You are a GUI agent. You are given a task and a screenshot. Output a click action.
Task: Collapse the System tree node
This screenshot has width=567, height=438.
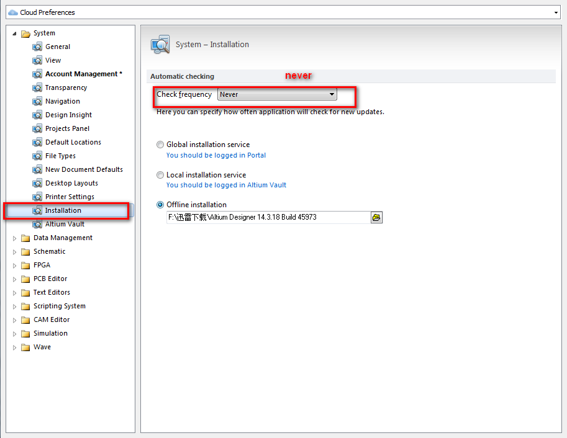tap(15, 33)
